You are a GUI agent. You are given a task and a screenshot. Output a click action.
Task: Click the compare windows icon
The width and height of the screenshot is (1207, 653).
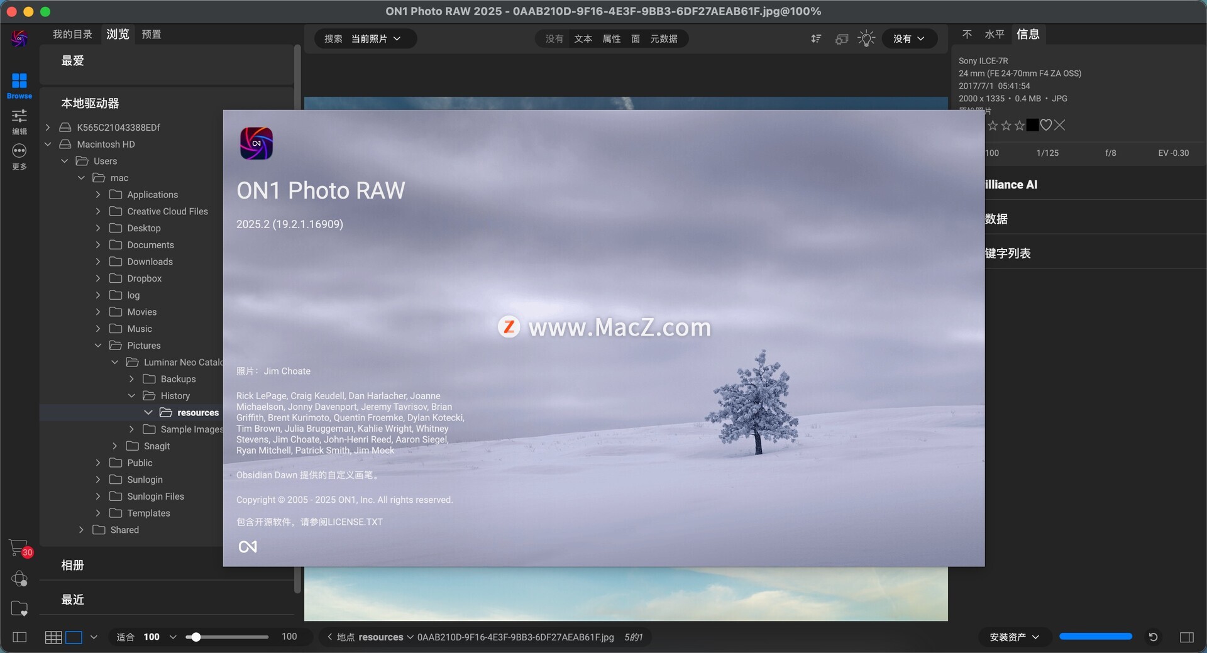point(842,39)
